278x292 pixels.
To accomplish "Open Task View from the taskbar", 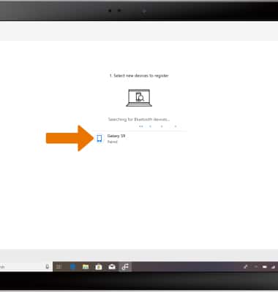I will click(59, 267).
